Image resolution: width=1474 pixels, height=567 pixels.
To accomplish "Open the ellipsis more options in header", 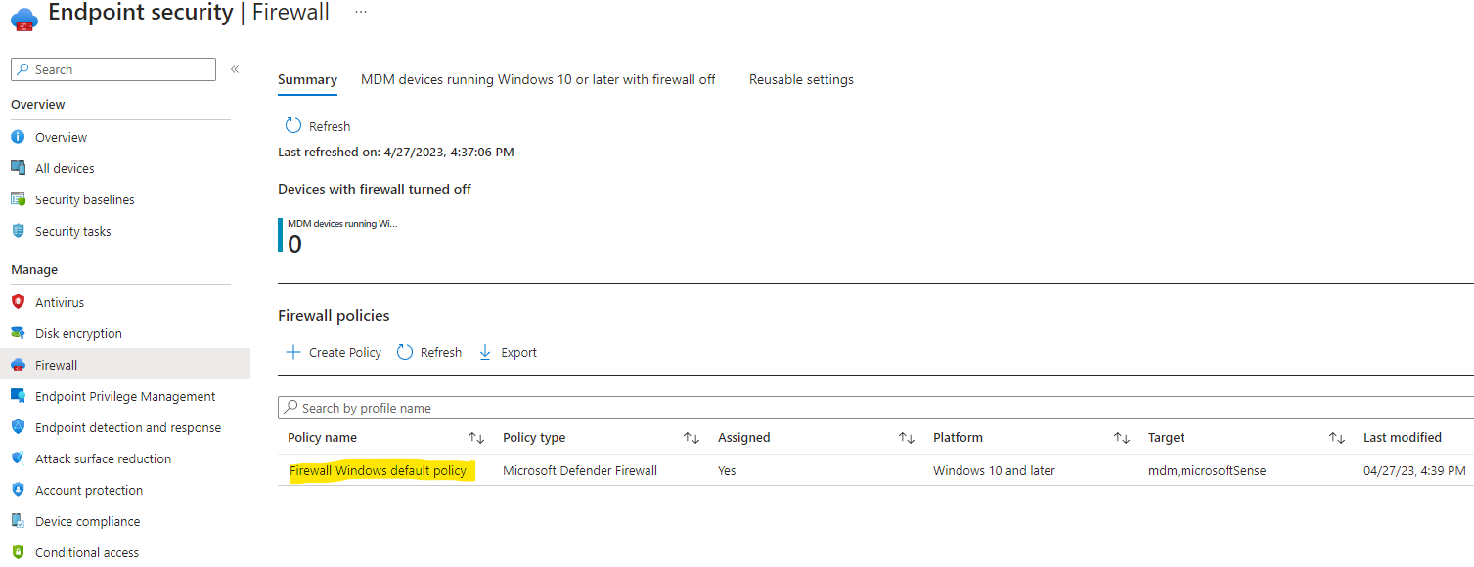I will [361, 11].
